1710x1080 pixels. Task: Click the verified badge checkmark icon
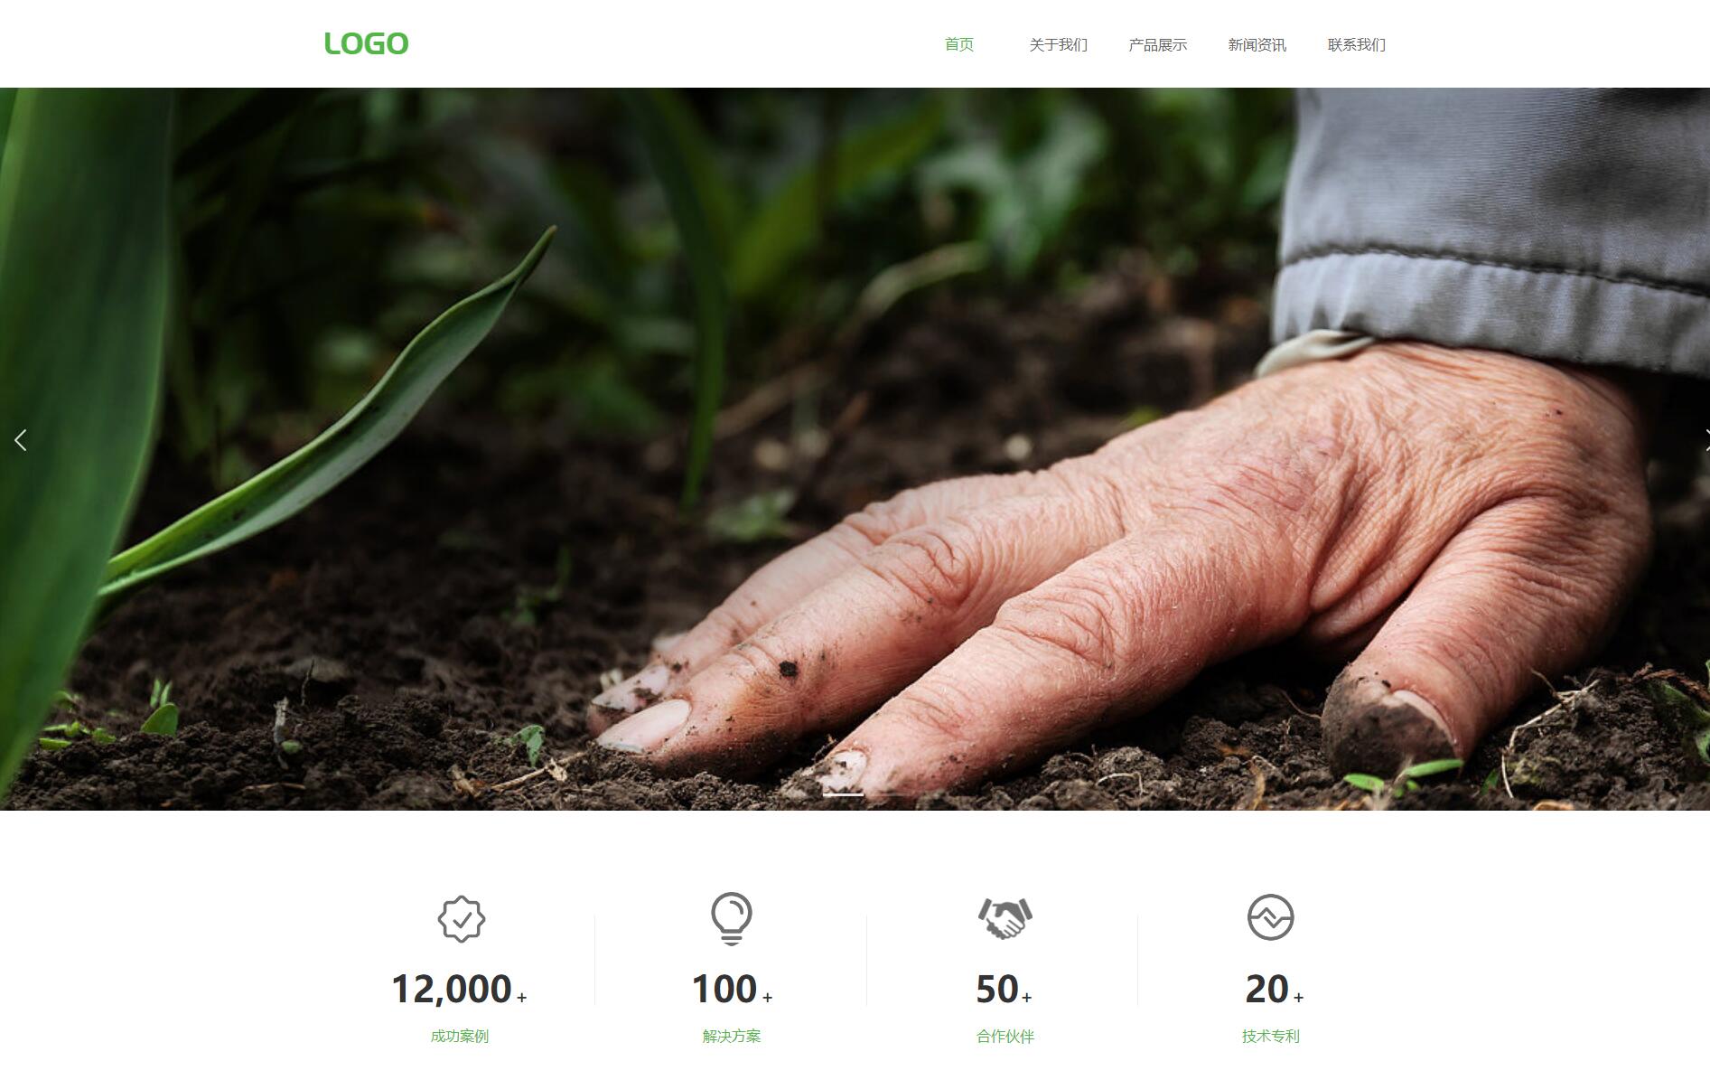point(462,919)
